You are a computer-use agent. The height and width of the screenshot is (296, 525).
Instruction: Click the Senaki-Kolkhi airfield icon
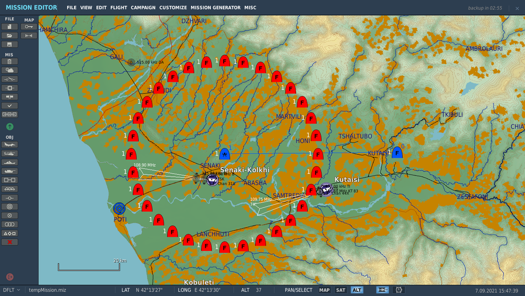point(212,180)
